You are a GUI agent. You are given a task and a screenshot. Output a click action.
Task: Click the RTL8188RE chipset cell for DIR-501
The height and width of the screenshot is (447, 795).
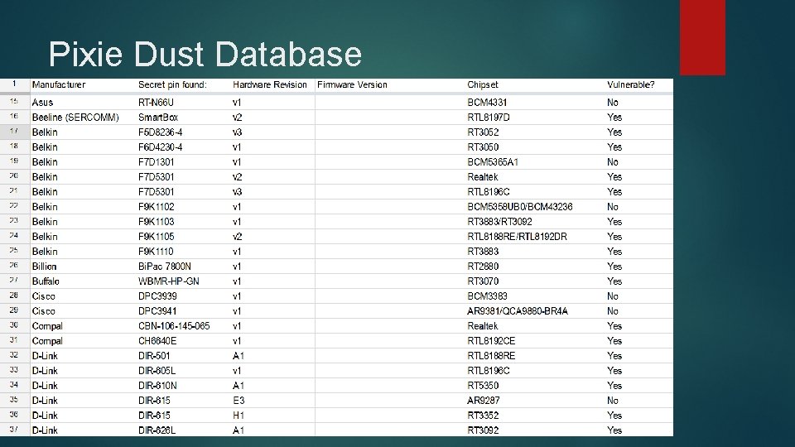pos(491,356)
